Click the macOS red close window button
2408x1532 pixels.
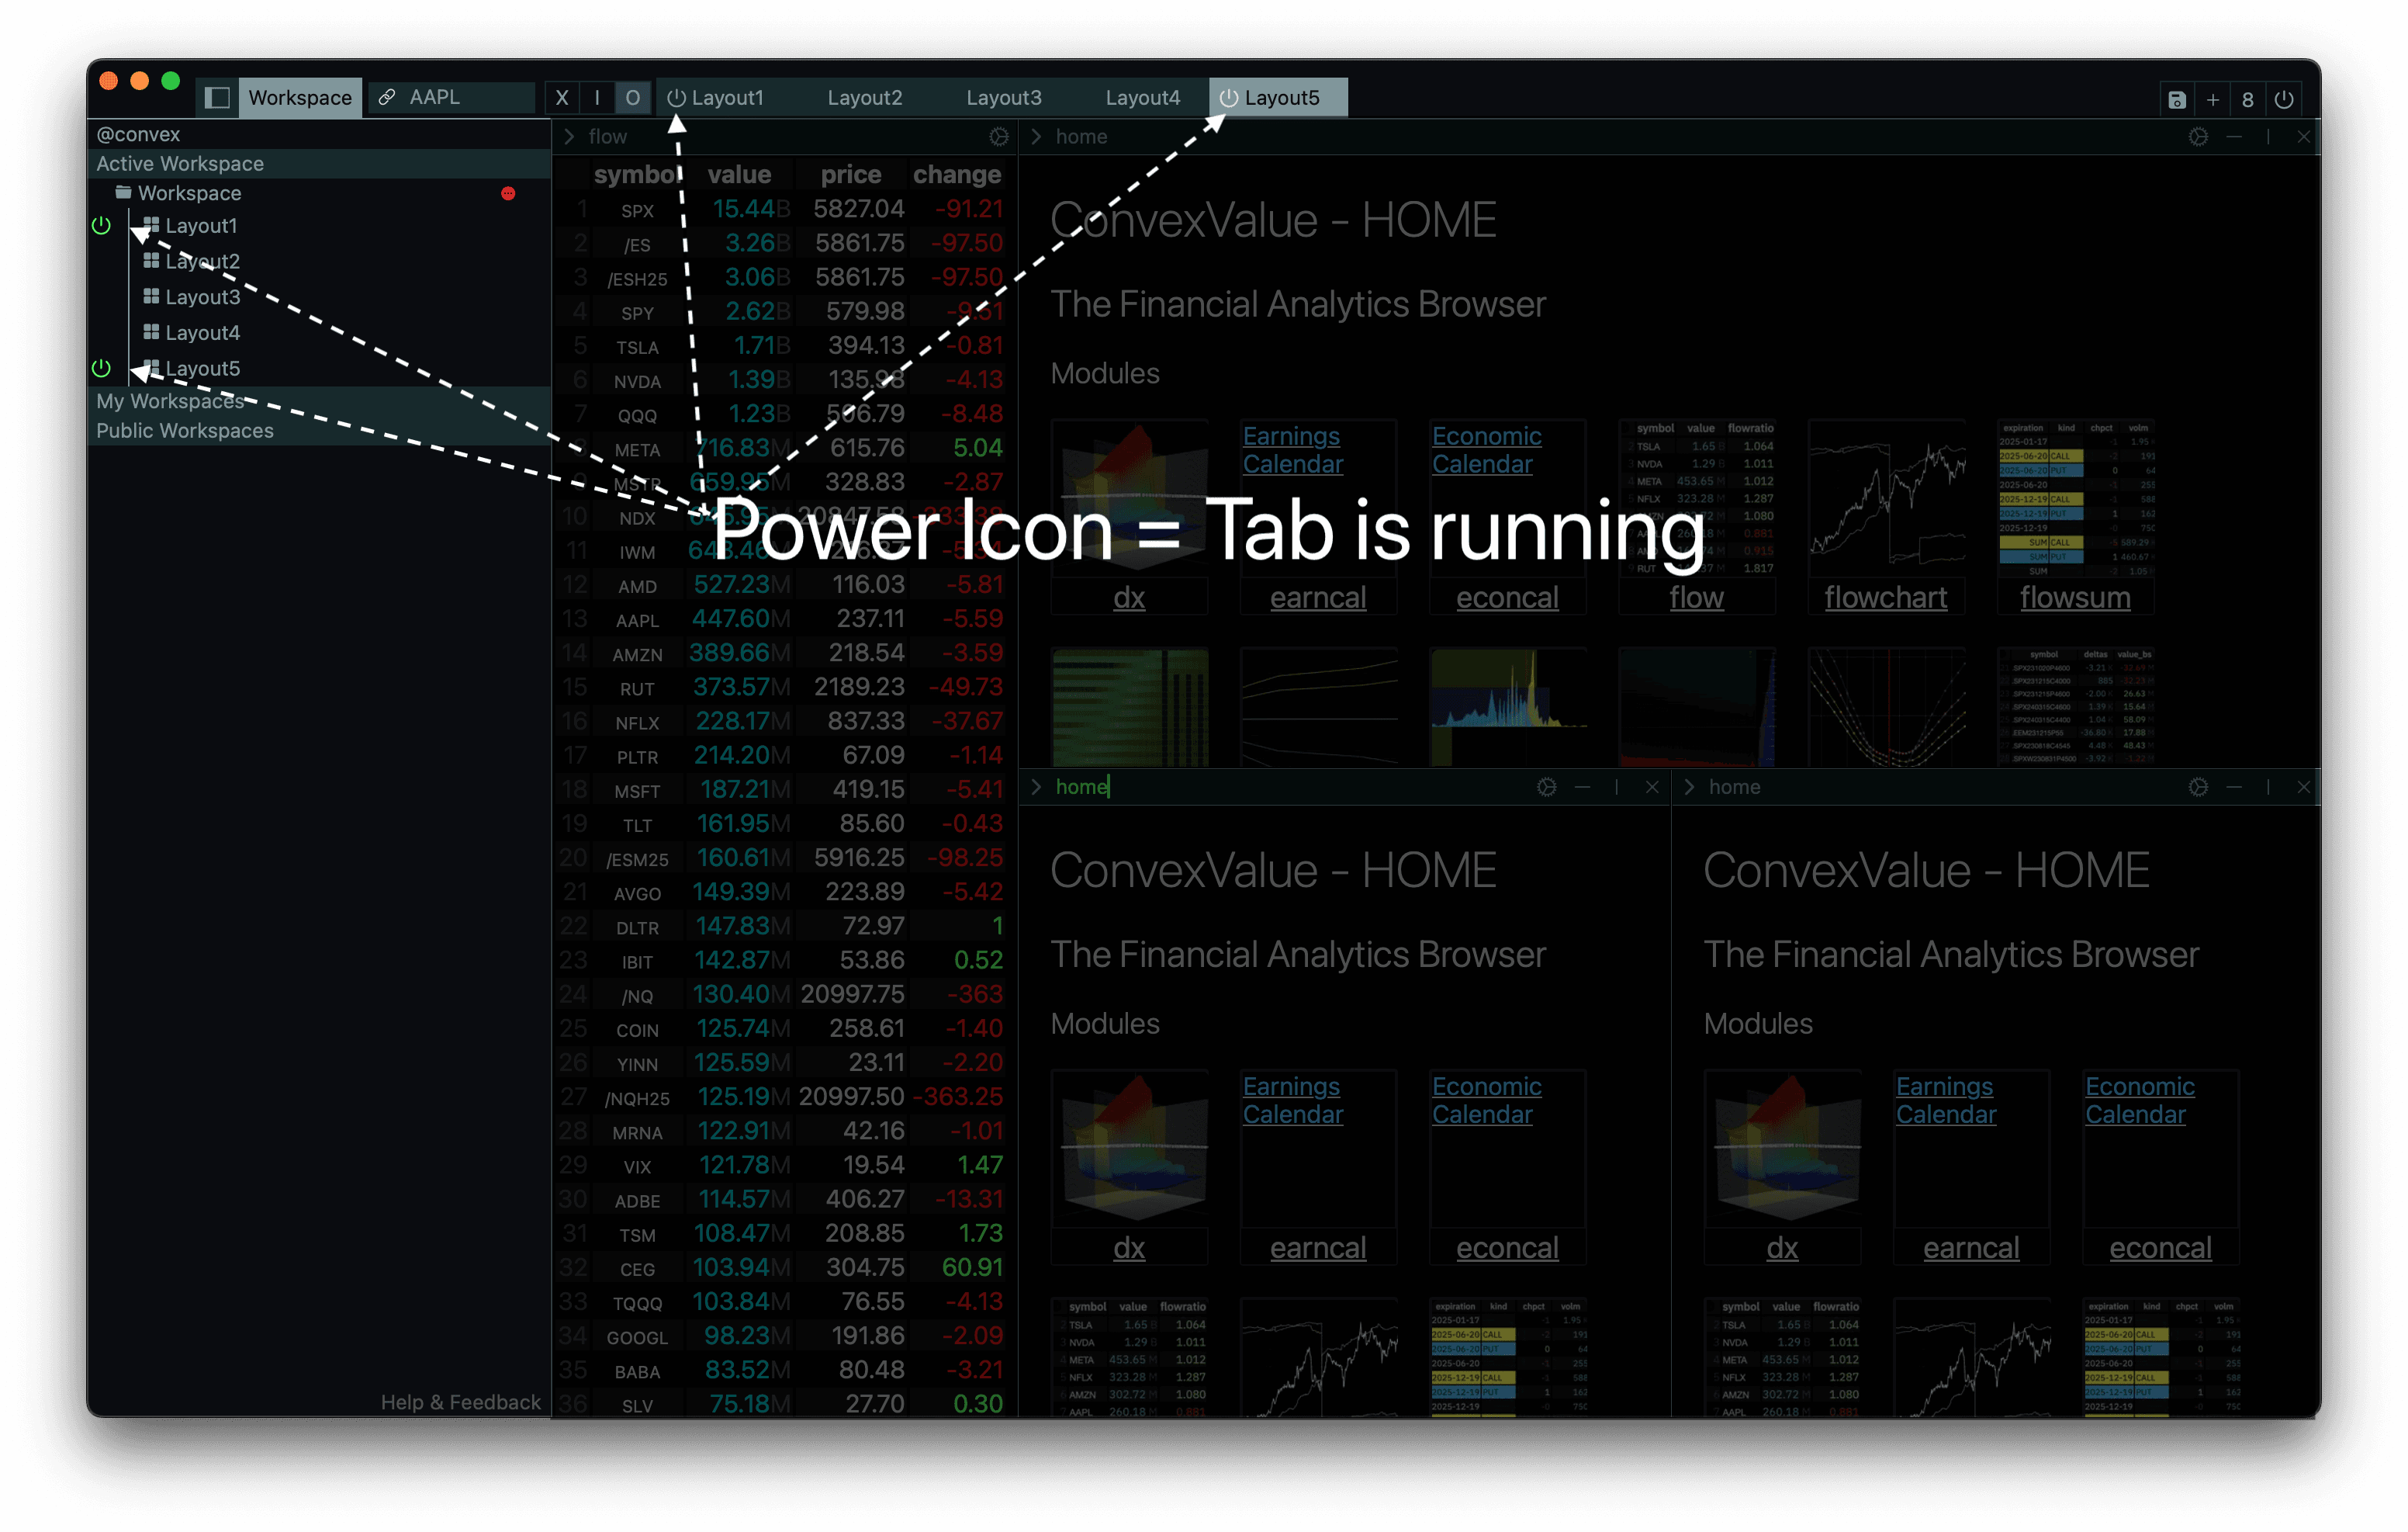pos(109,81)
